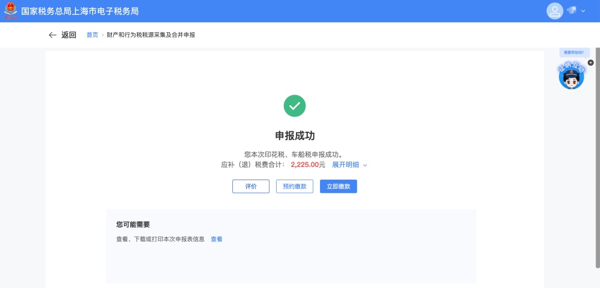This screenshot has height=288, width=600.
Task: Click the back arrow icon
Action: [x=52, y=35]
